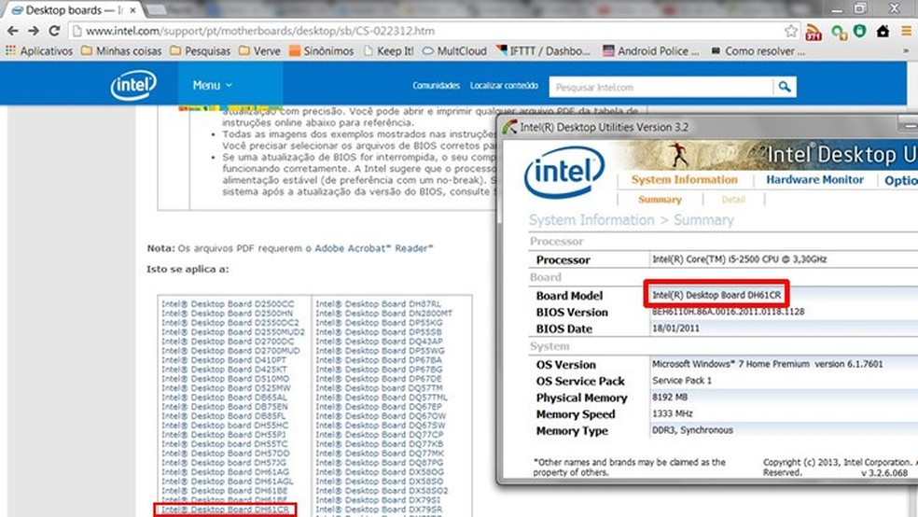
Task: Click the Pesquisar Intel.com search field
Action: pyautogui.click(x=661, y=87)
